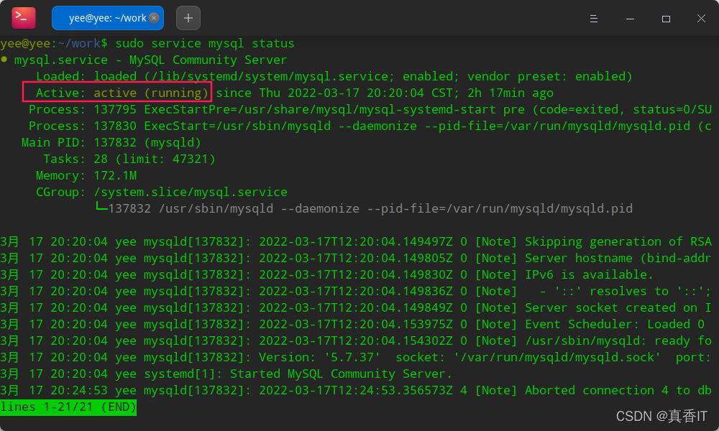The width and height of the screenshot is (719, 431).
Task: Minimize the terminal window
Action: coord(630,19)
